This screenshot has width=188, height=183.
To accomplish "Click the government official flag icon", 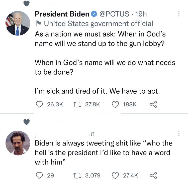I will click(x=38, y=24).
